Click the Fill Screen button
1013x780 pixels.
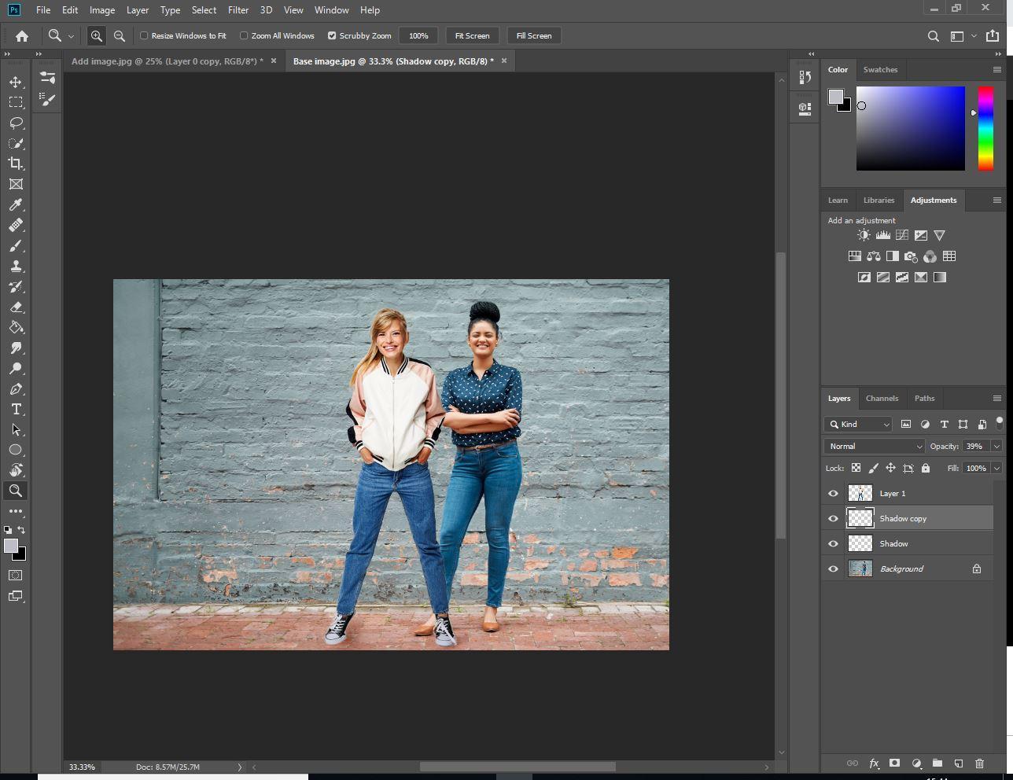click(534, 35)
